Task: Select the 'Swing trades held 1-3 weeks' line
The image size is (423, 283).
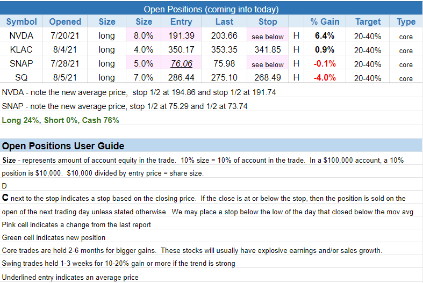Action: click(118, 263)
